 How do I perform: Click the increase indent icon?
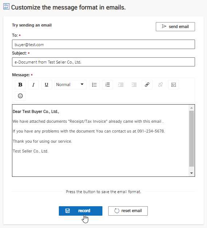(x=134, y=85)
